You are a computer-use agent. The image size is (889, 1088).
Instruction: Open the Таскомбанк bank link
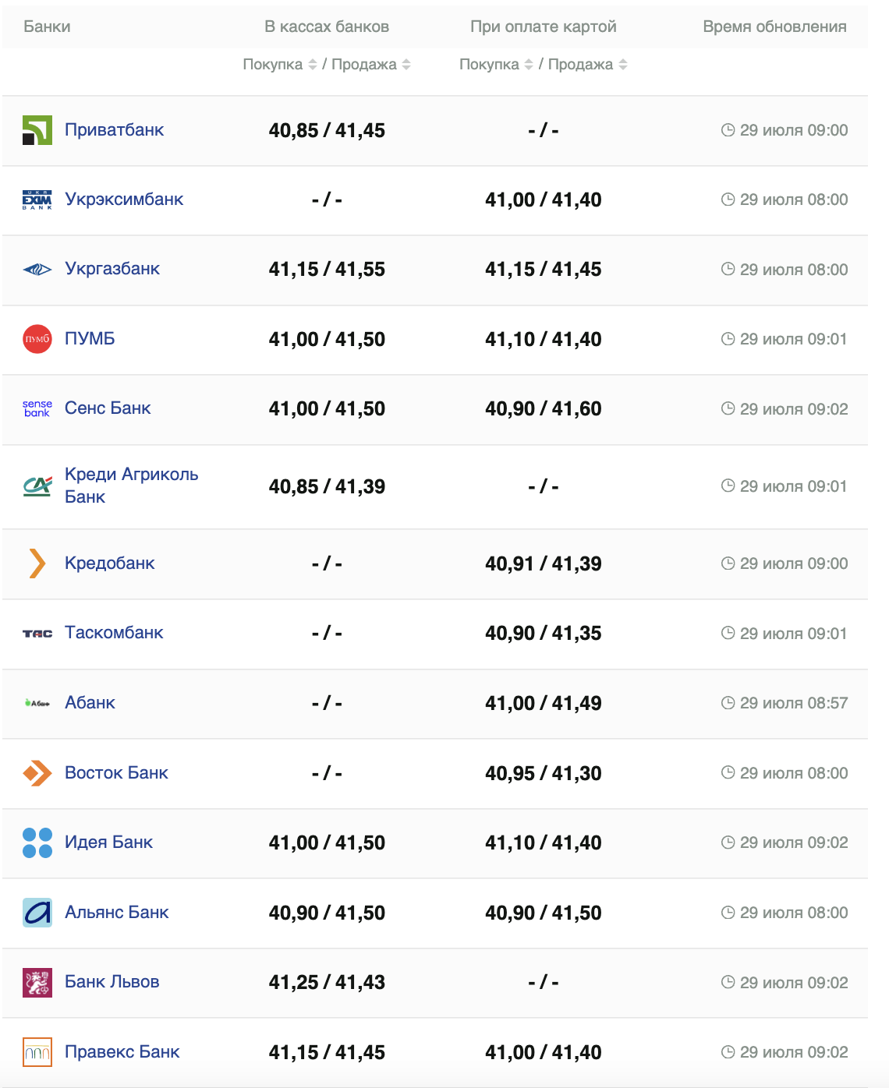click(114, 633)
